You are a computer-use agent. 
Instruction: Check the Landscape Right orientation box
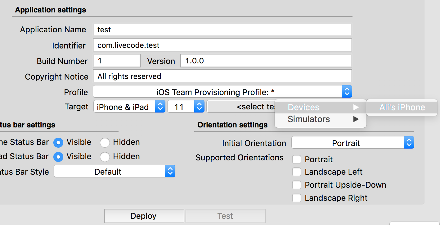pyautogui.click(x=297, y=198)
